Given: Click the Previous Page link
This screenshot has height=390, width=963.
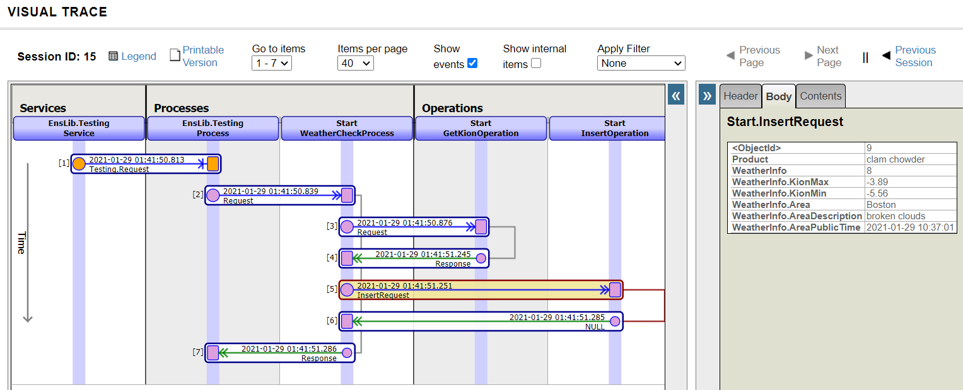Looking at the screenshot, I should [x=759, y=56].
